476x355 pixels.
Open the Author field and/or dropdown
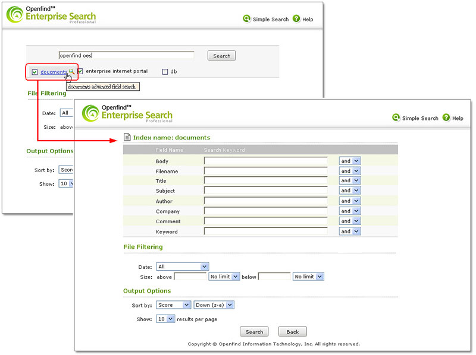[x=350, y=201]
